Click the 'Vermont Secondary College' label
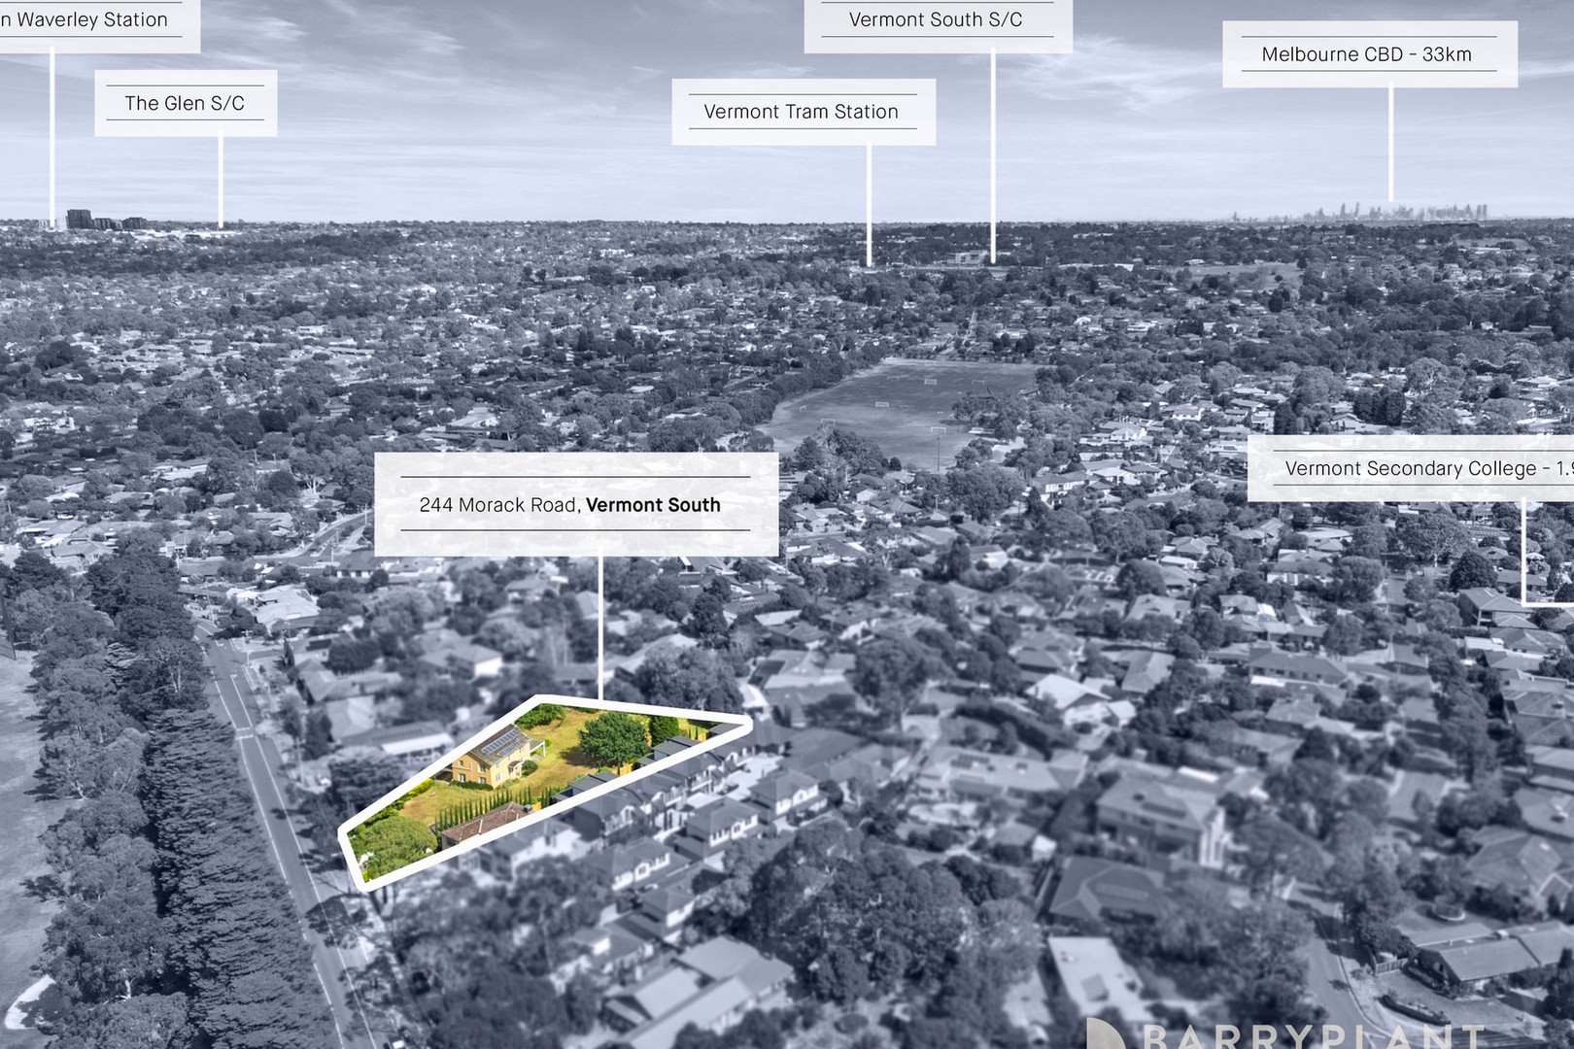Viewport: 1574px width, 1049px height. [x=1411, y=468]
